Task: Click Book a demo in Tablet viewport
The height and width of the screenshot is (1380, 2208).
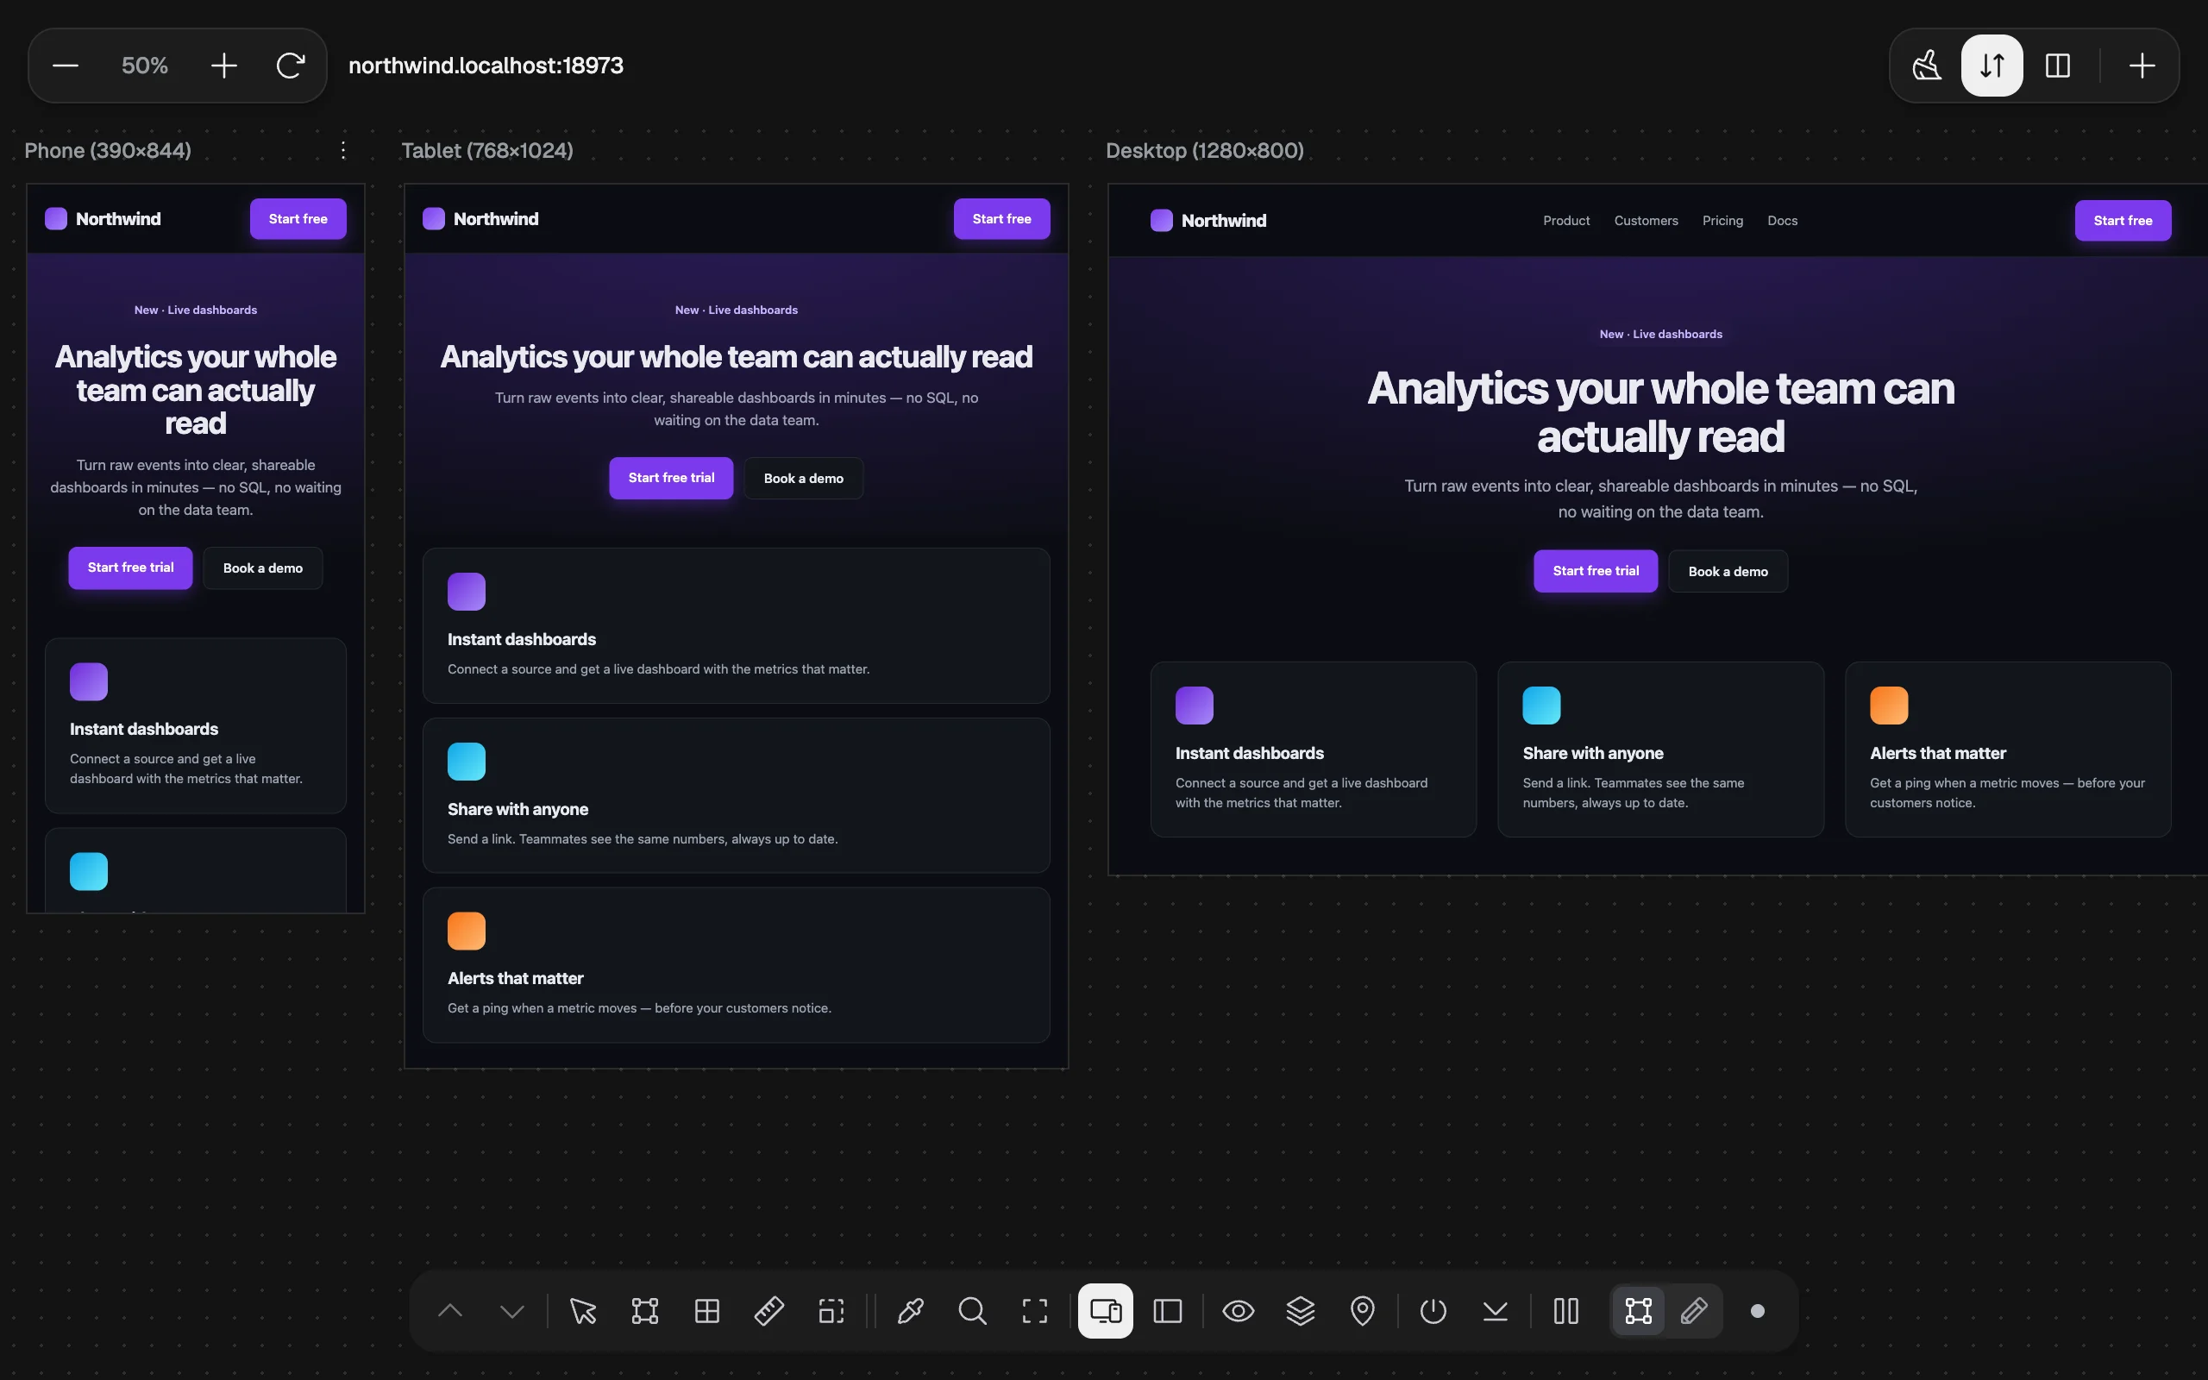Action: [804, 478]
